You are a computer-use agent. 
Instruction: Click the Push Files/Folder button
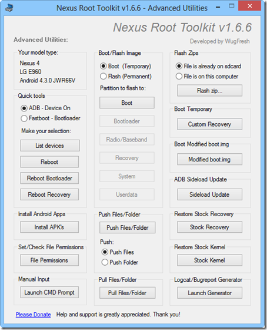[x=128, y=227]
